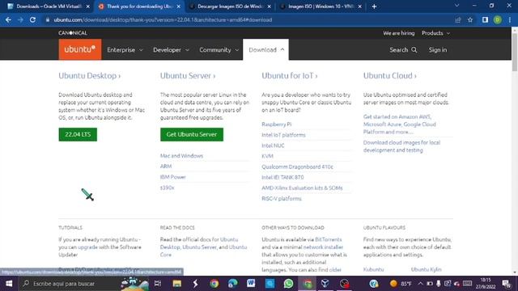Open the Windows Start menu
518x291 pixels.
(9, 284)
